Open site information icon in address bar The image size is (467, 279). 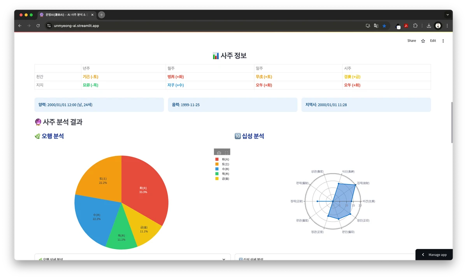click(x=49, y=26)
